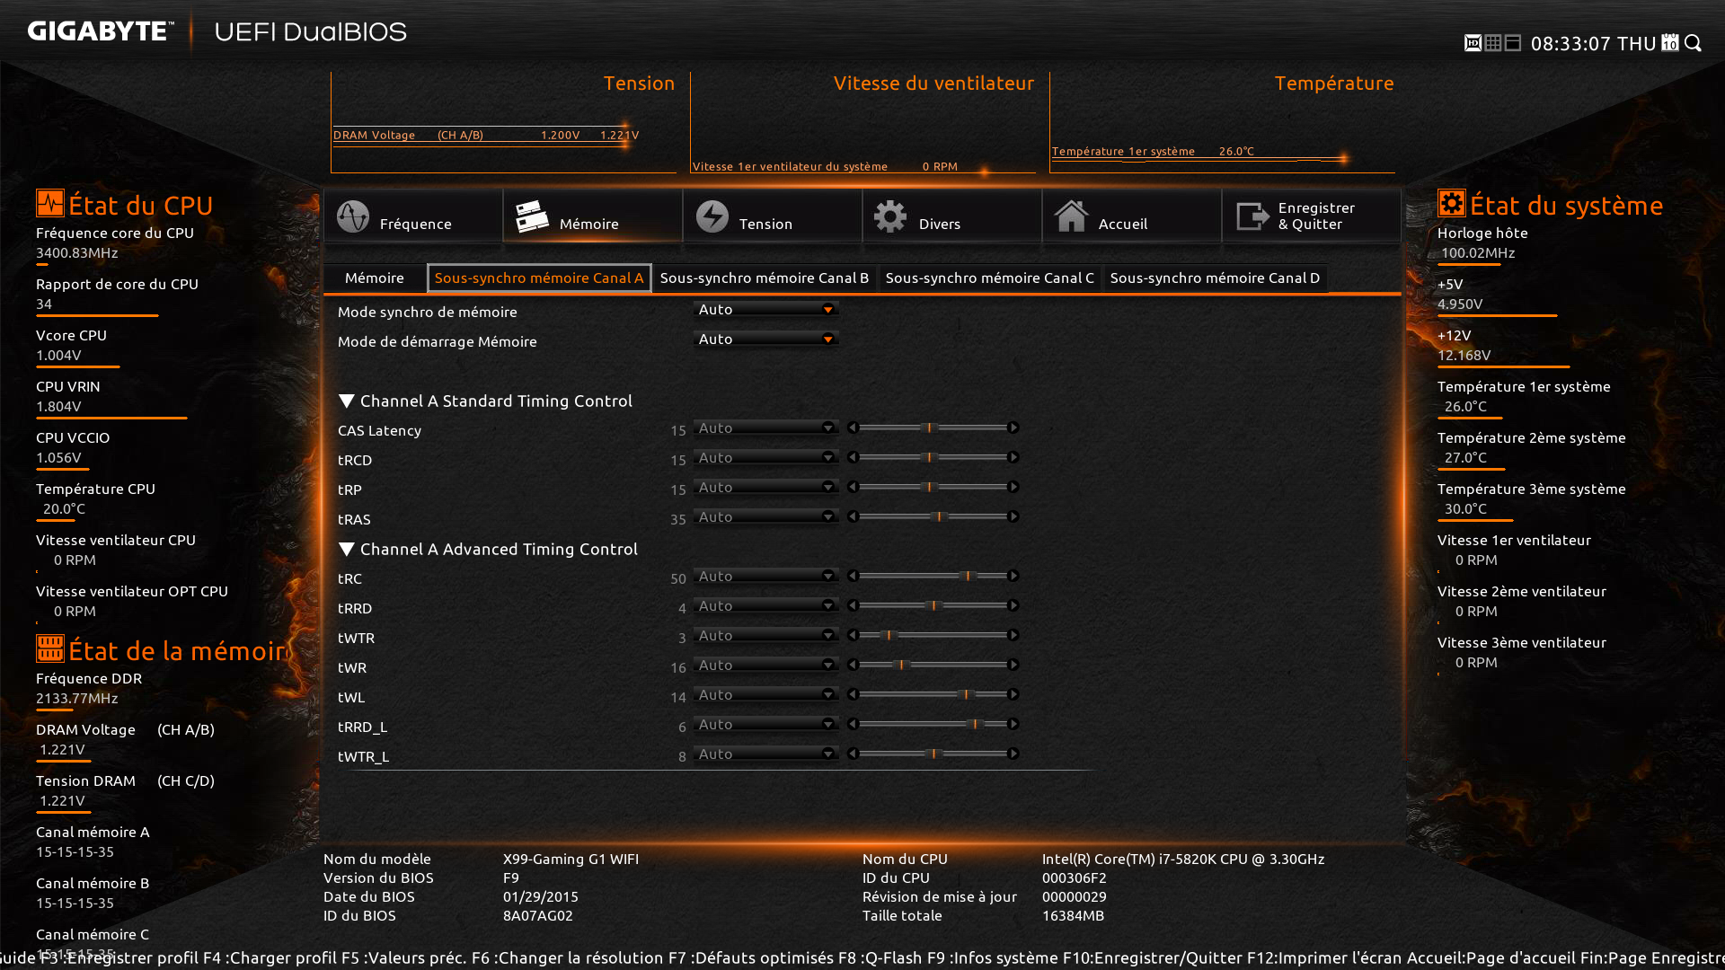Click the 08:33:07 THU clock
The width and height of the screenshot is (1725, 970).
coord(1593,43)
